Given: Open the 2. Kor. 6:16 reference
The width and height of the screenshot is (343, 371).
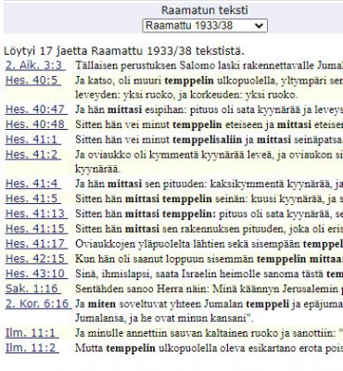Looking at the screenshot, I should coord(38,303).
